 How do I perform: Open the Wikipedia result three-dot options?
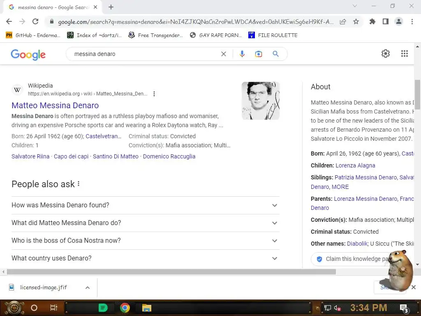click(154, 94)
